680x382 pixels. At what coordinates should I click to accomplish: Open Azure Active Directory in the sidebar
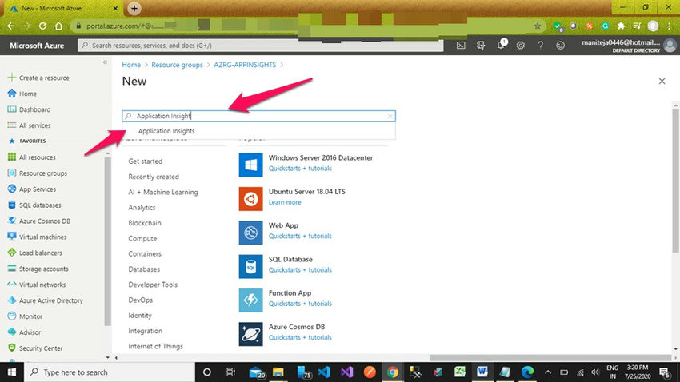point(45,300)
